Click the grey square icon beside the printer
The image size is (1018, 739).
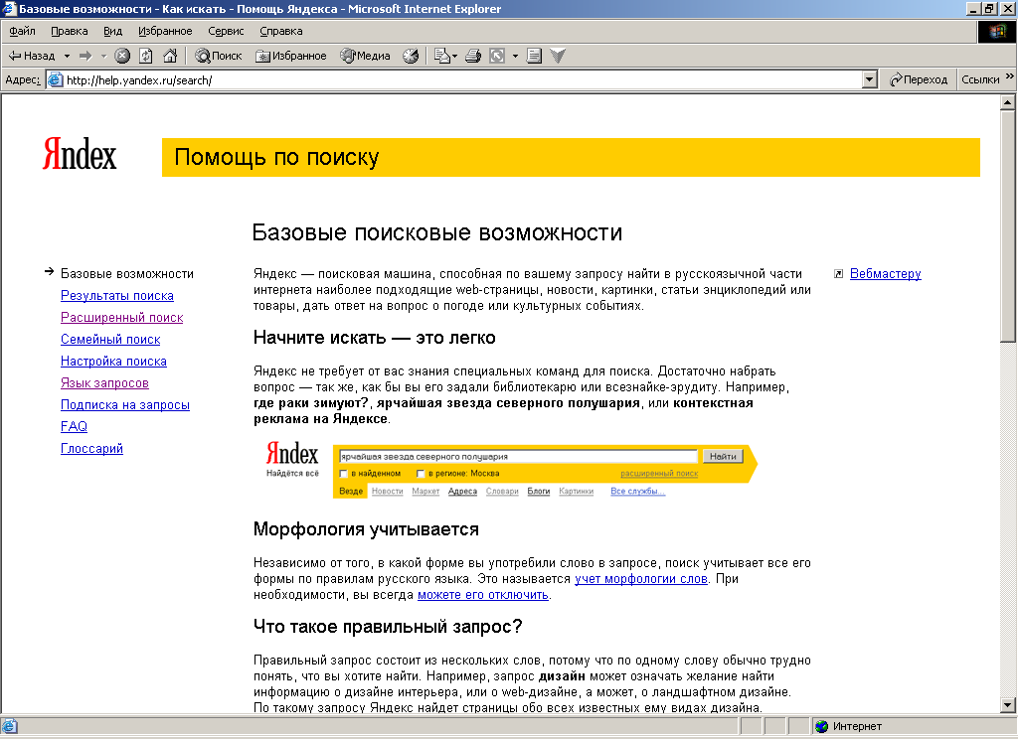tap(497, 56)
